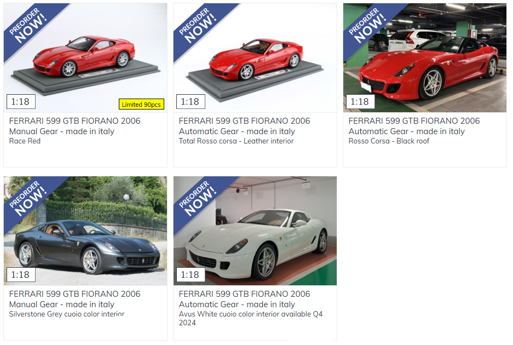Image resolution: width=513 pixels, height=345 pixels.
Task: Click the Limited 90pcs yellow badge
Action: pyautogui.click(x=141, y=105)
